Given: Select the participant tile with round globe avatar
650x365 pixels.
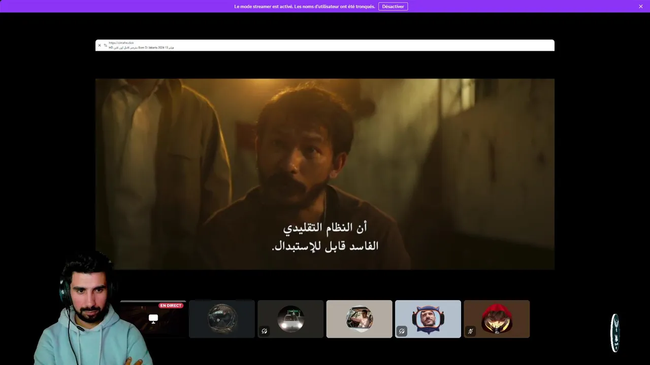Looking at the screenshot, I should click(x=222, y=319).
